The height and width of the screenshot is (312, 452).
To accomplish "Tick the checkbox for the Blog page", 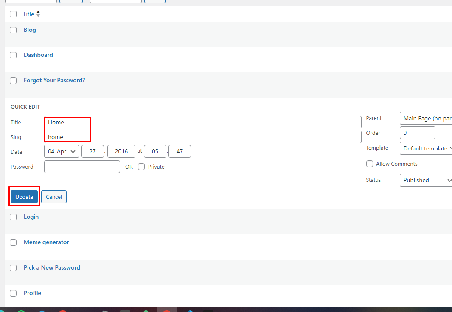I will pos(13,30).
